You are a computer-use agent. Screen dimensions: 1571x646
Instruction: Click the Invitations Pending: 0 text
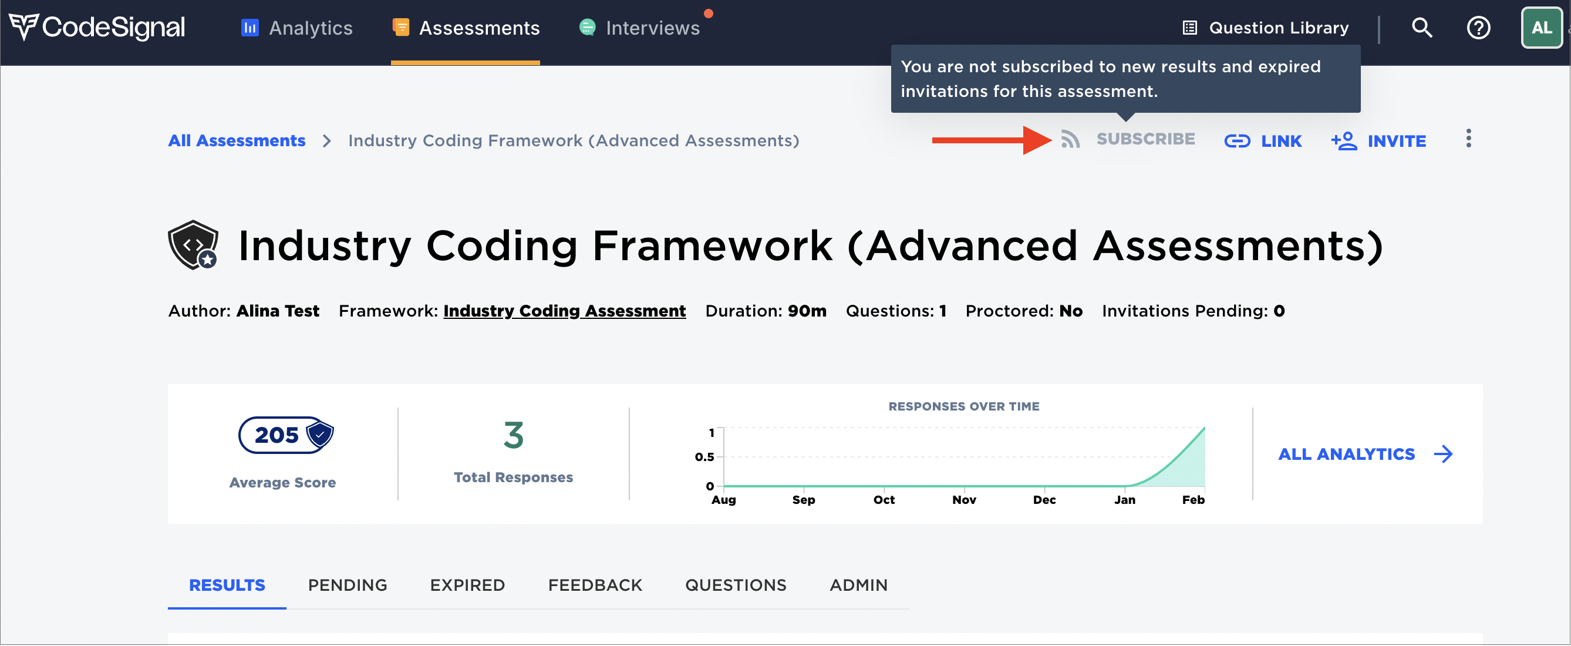pos(1194,312)
